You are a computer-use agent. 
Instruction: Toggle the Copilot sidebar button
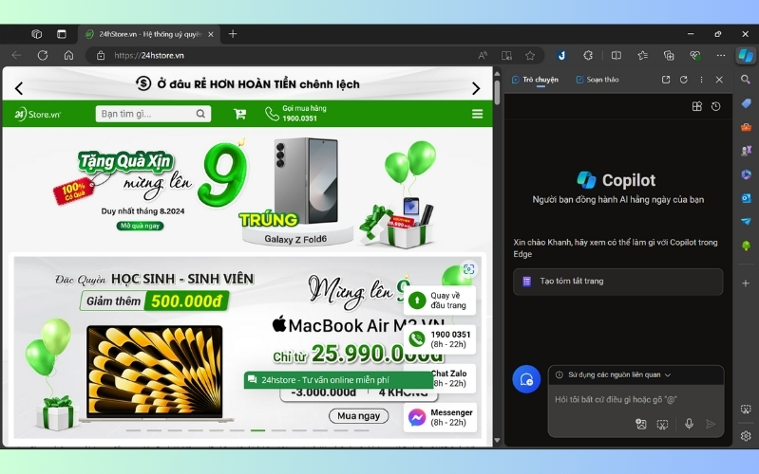(x=746, y=56)
